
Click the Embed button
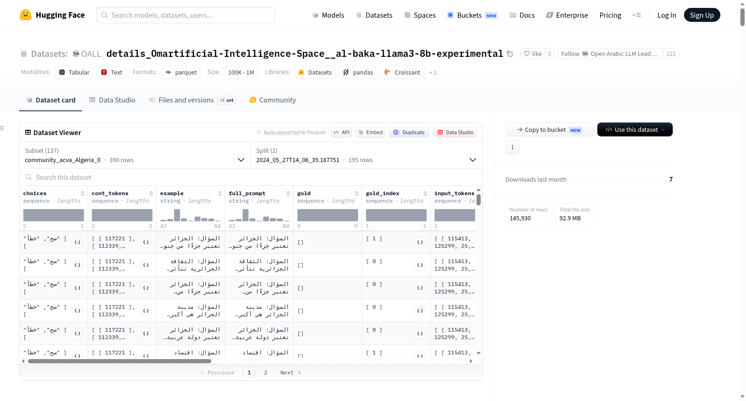pos(370,132)
